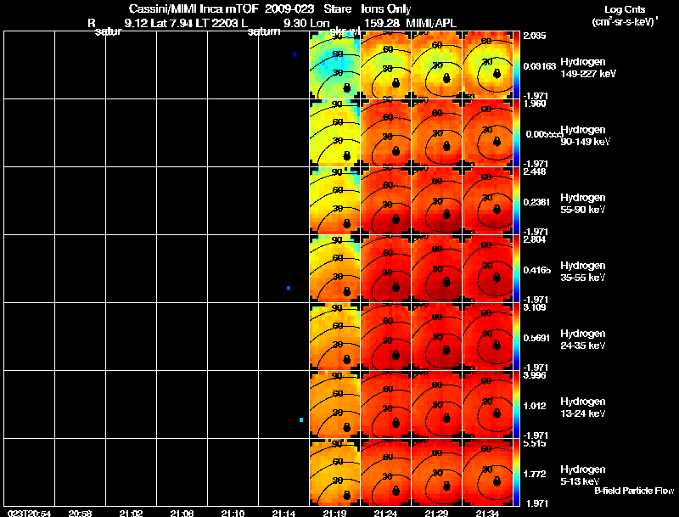Image resolution: width=679 pixels, height=517 pixels.
Task: Click the '21:29' time axis label
Action: [x=436, y=513]
